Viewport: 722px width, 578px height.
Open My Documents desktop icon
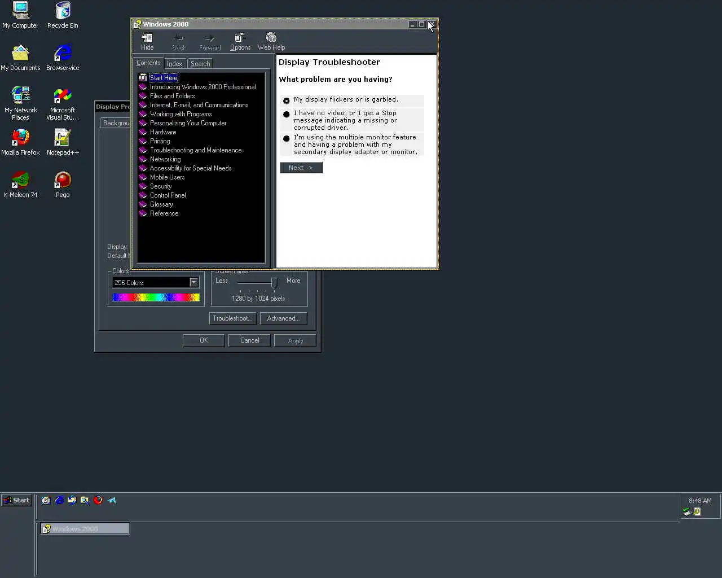(x=20, y=58)
